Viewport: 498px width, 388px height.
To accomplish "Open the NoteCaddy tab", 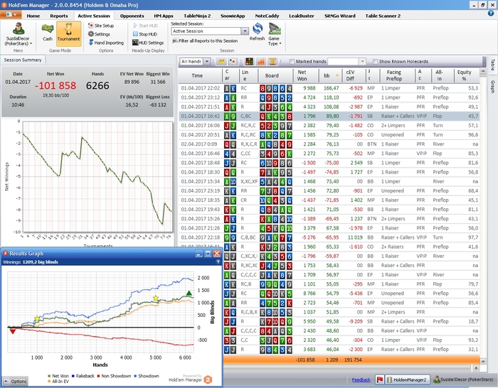I will [x=267, y=16].
